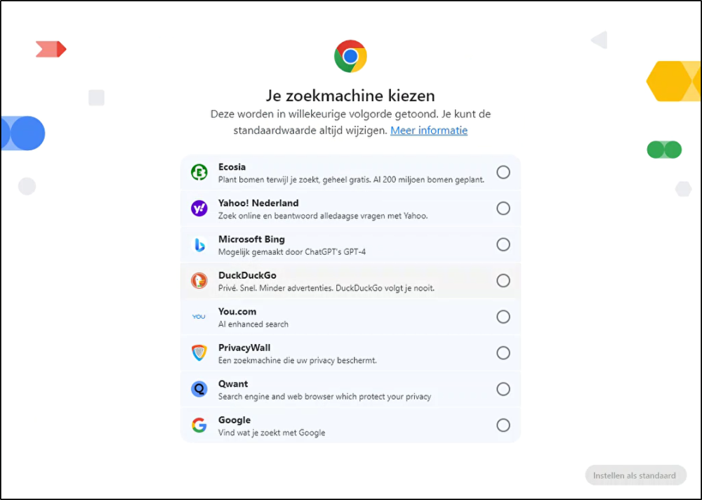Click the Ecosia tree logo icon
This screenshot has height=500, width=702.
pyautogui.click(x=199, y=172)
